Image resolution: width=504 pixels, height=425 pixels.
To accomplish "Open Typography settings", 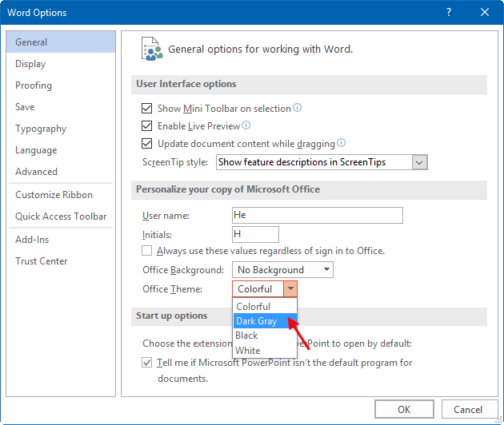I will click(x=61, y=129).
